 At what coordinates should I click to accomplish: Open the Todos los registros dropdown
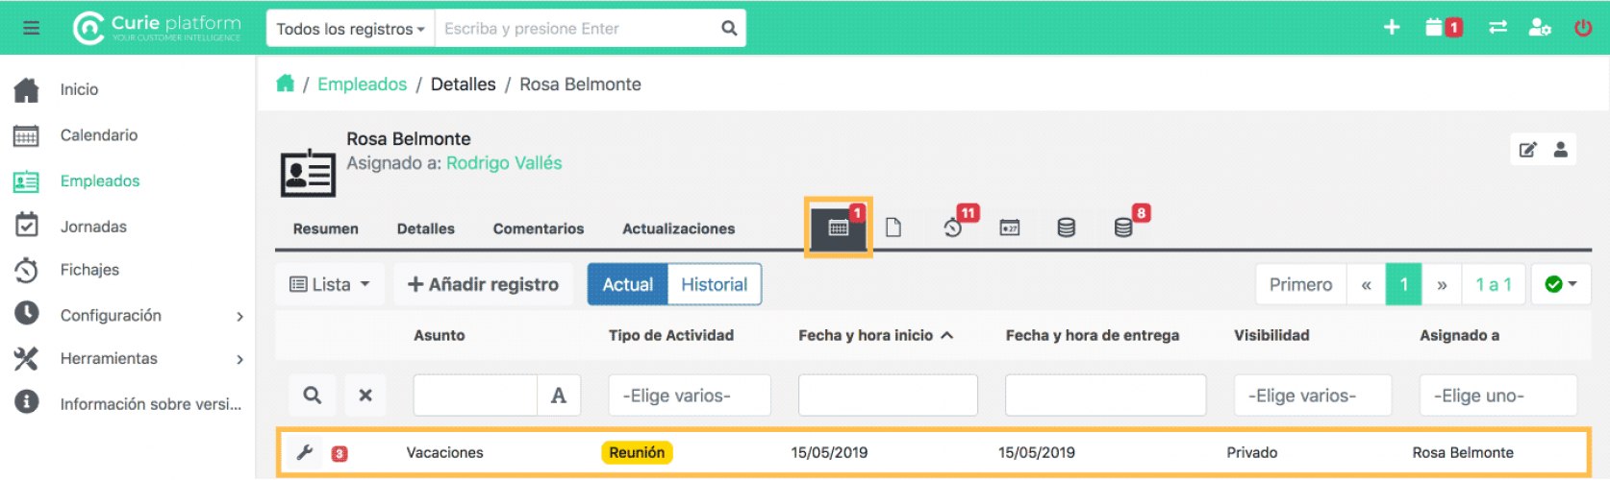pos(350,29)
